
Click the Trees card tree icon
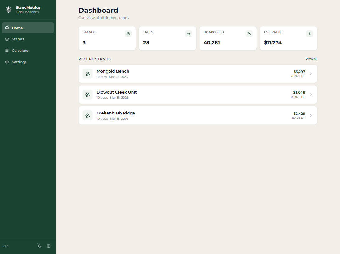[189, 33]
